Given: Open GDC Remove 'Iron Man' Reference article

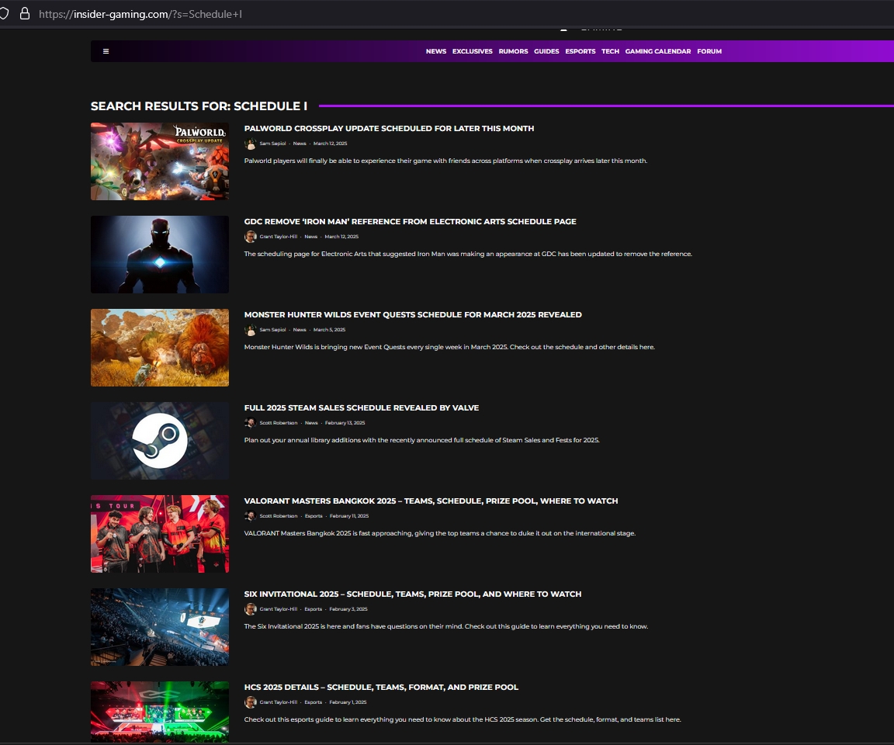Looking at the screenshot, I should 410,221.
